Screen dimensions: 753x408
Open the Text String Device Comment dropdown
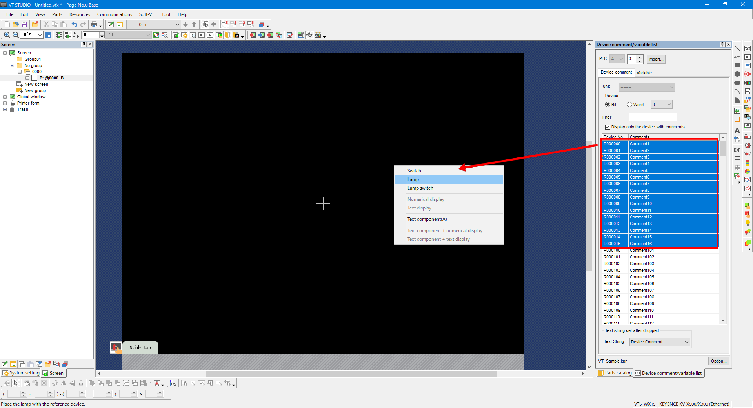tap(660, 342)
